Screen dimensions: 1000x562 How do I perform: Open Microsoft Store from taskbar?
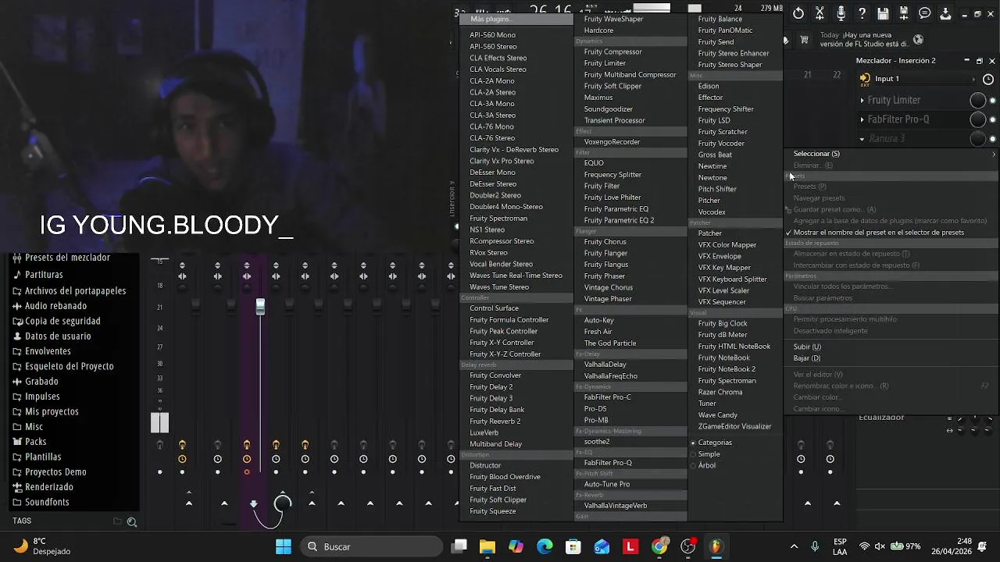(573, 546)
